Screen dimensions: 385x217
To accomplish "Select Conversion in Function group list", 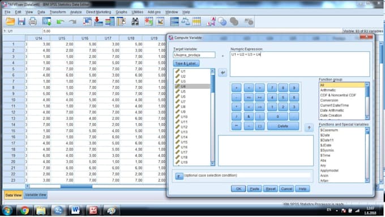I will (x=342, y=100).
